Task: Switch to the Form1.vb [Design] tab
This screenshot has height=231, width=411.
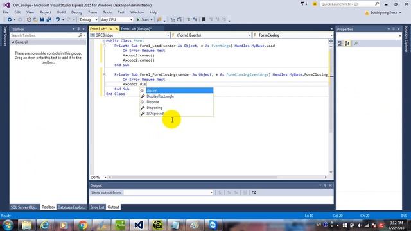Action: click(x=136, y=29)
